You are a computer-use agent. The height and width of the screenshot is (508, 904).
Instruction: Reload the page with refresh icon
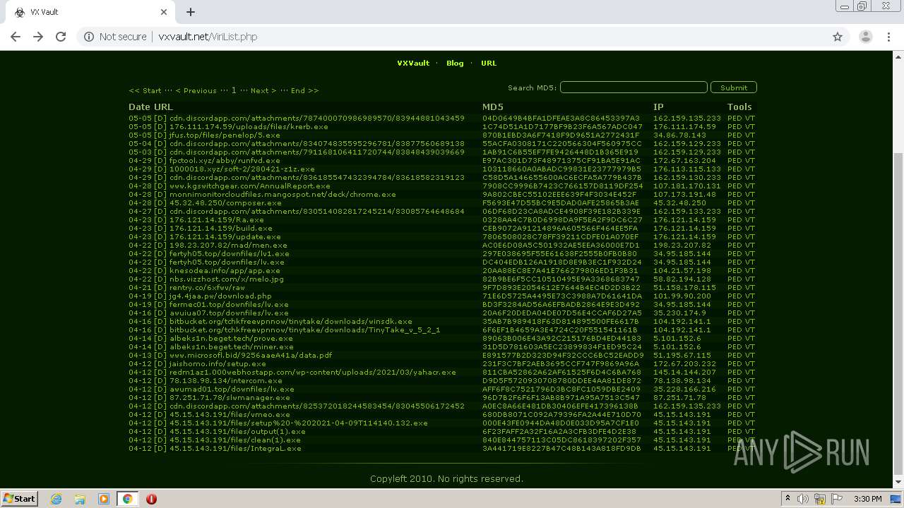point(61,37)
